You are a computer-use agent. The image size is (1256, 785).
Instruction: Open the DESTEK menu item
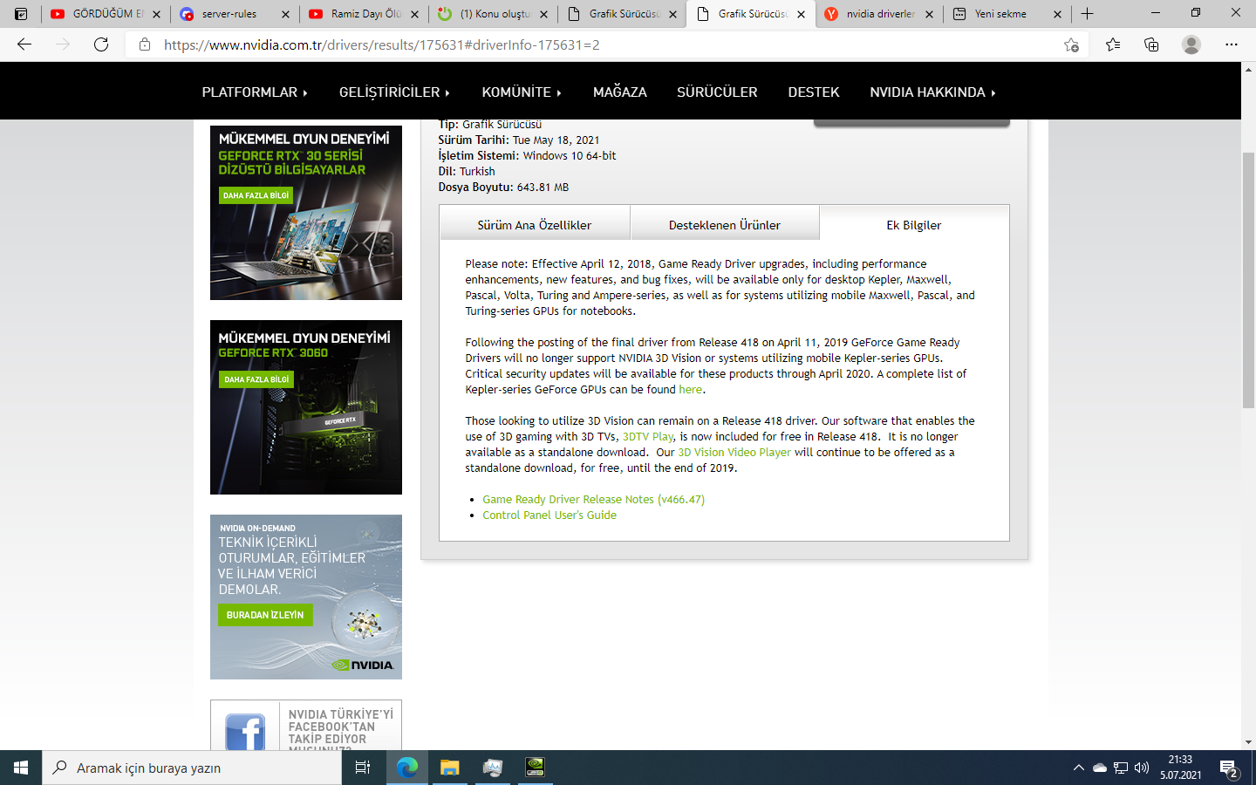coord(814,92)
